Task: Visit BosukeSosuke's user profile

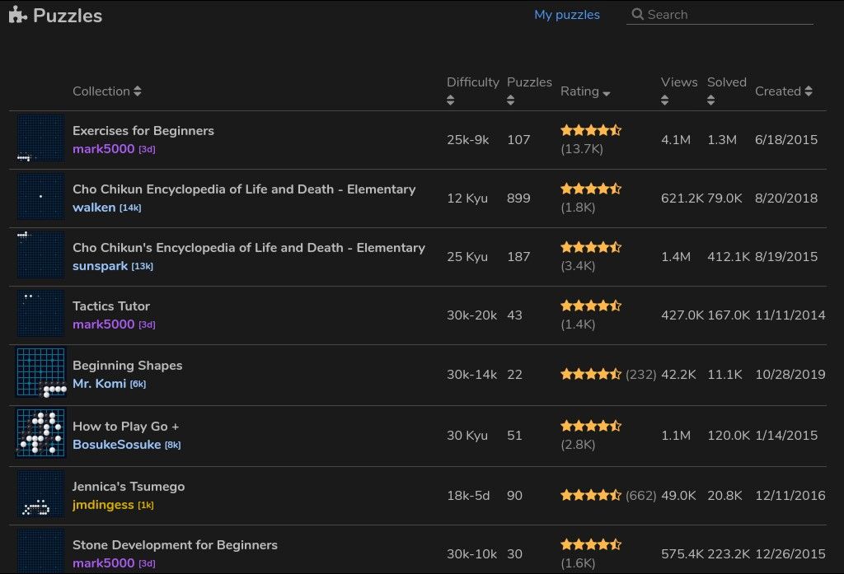Action: 116,445
